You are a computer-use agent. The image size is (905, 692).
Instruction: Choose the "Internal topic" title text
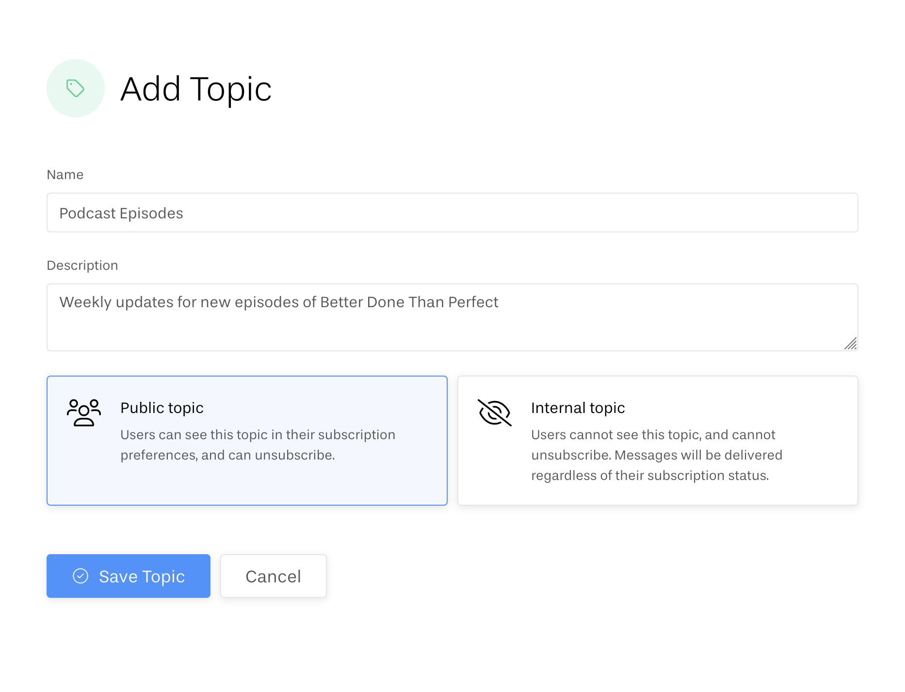(578, 408)
